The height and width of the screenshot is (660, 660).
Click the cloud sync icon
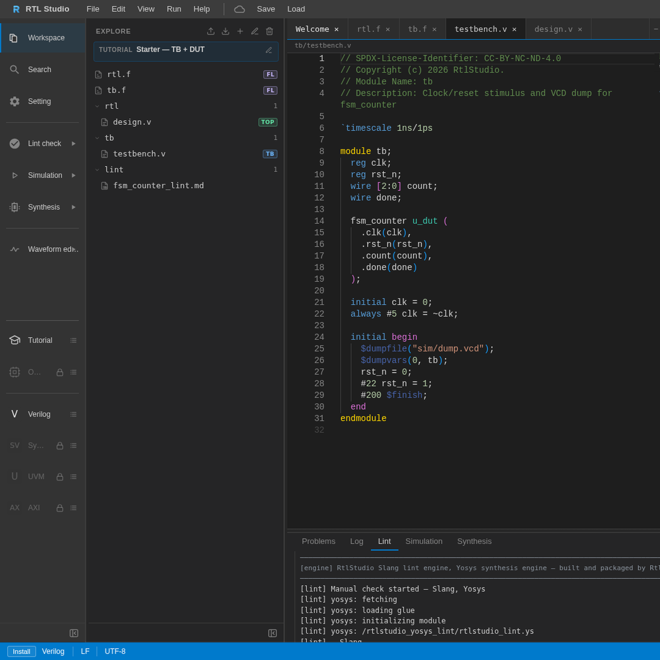pyautogui.click(x=239, y=9)
